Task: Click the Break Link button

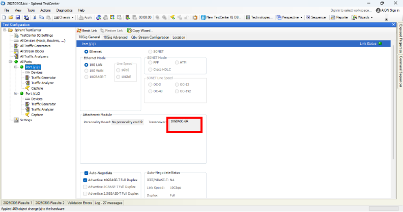Action: [x=87, y=30]
